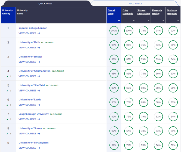Click Surrey's up-3 rank change arrow
Image resolution: width=181 pixels, height=152 pixels.
[7, 134]
